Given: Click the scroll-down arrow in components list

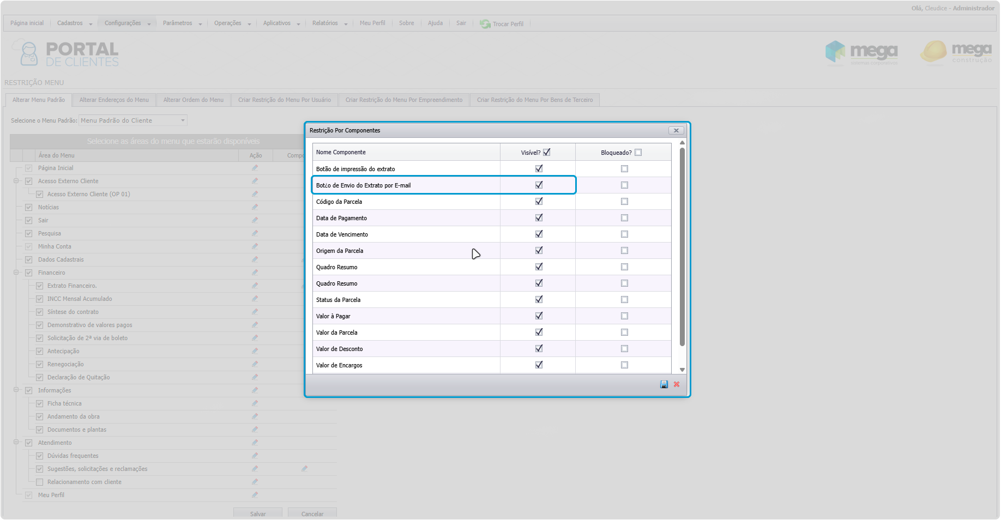Looking at the screenshot, I should 682,370.
